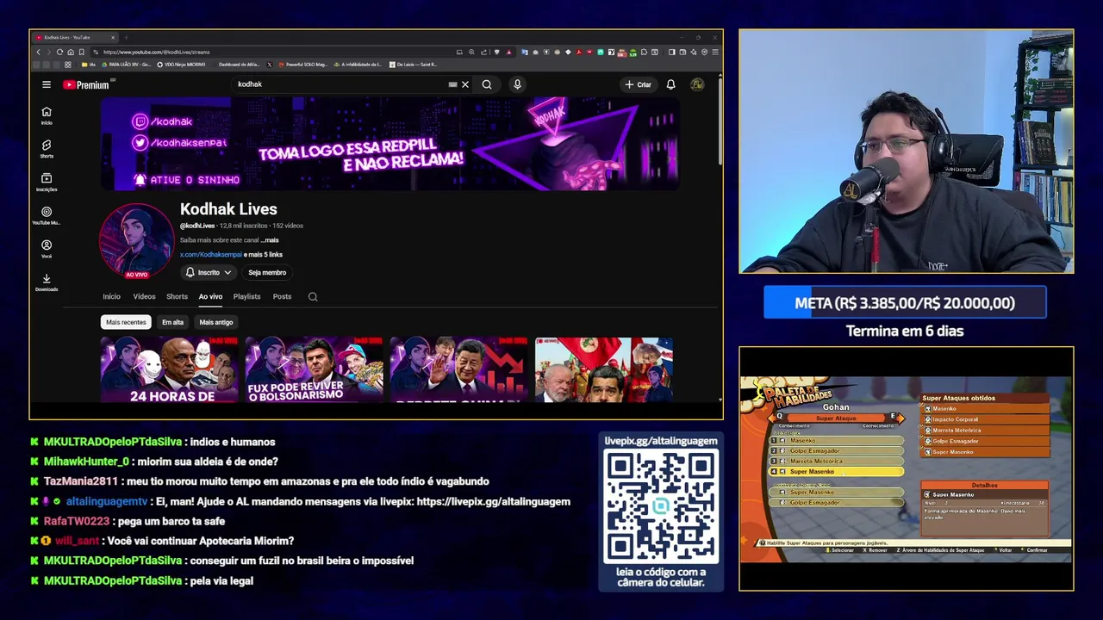
Task: Go back with browser back arrow
Action: pos(38,52)
